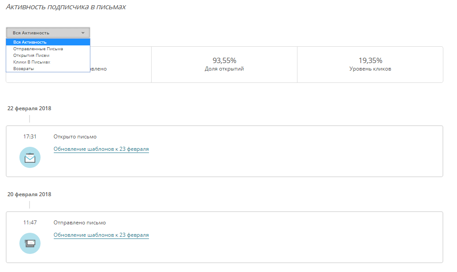Select the "Возвраты" filter option
Screen dimensions: 457x272
pyautogui.click(x=23, y=69)
